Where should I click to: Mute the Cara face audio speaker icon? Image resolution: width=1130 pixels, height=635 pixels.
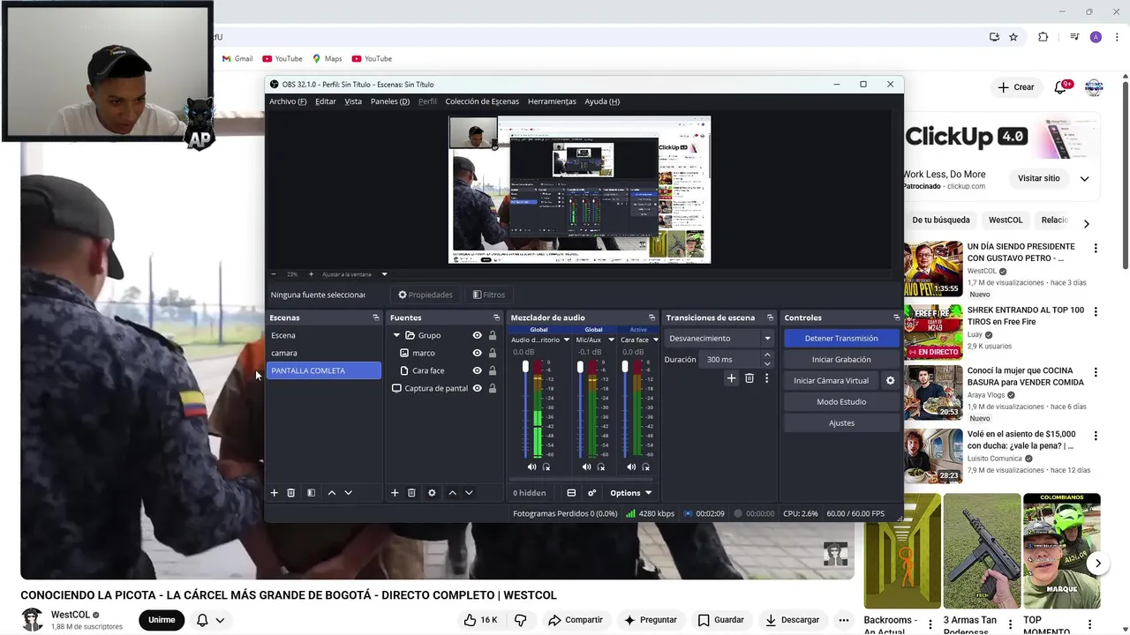pyautogui.click(x=630, y=467)
